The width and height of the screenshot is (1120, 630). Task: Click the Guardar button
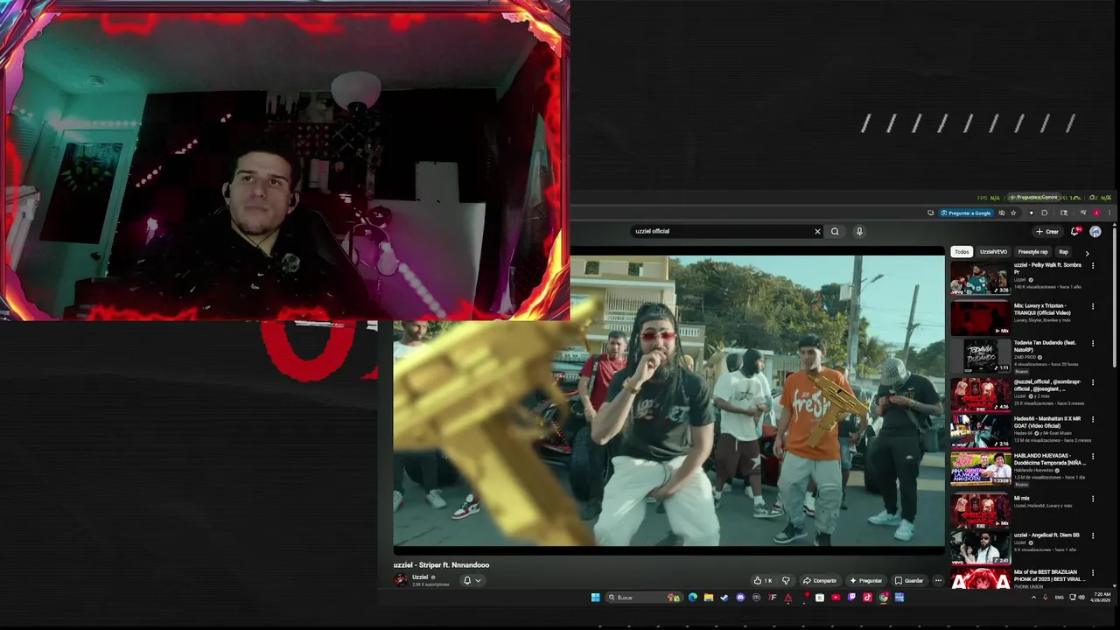[x=909, y=580]
